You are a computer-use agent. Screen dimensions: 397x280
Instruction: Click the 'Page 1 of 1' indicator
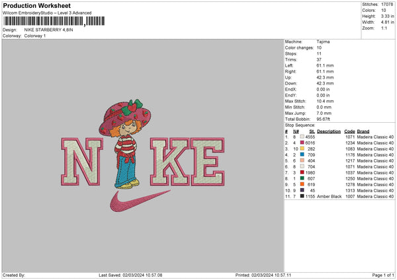(383, 275)
